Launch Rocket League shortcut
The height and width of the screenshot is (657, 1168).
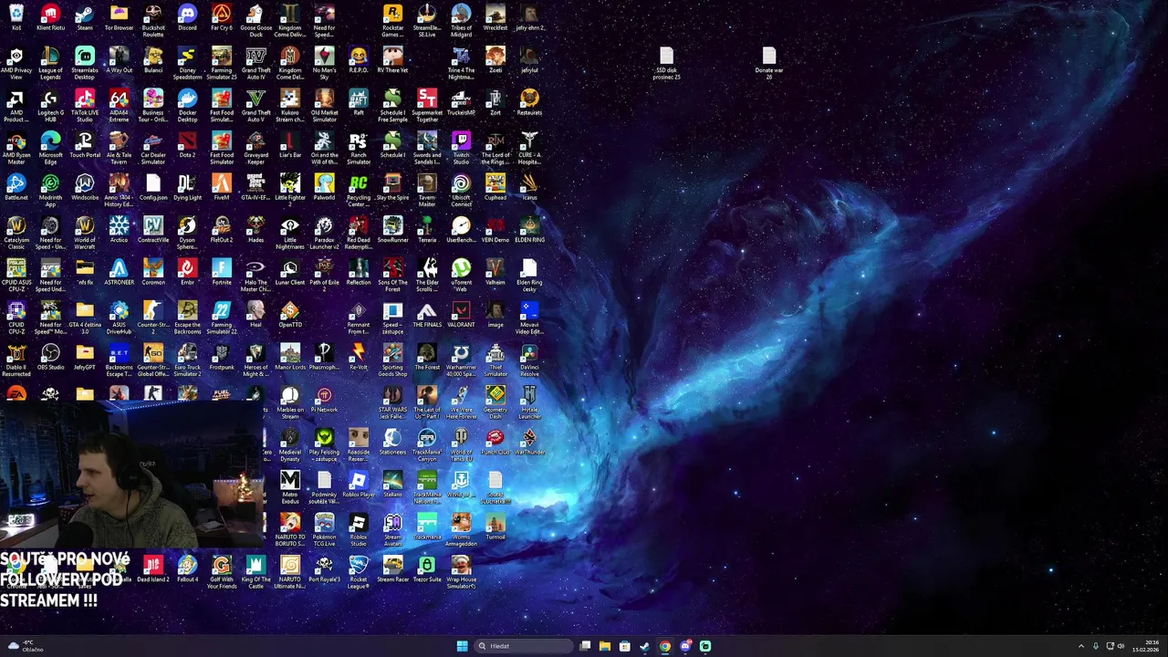point(359,572)
